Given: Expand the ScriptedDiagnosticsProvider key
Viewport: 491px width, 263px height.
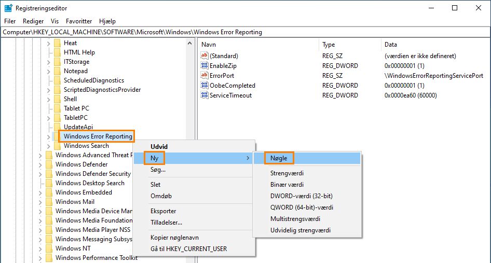Looking at the screenshot, I should 49,90.
